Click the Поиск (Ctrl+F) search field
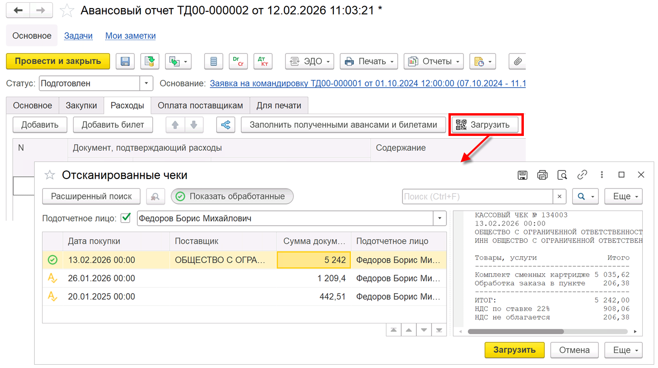Viewport: 658px width, 368px height. click(x=477, y=196)
